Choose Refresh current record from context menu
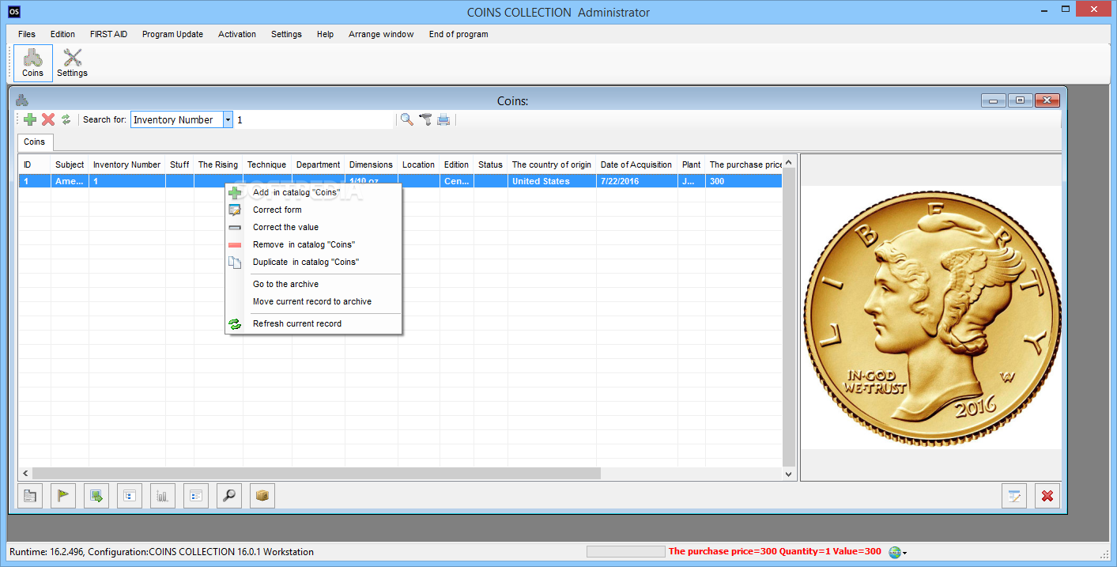The height and width of the screenshot is (567, 1117). coord(314,323)
